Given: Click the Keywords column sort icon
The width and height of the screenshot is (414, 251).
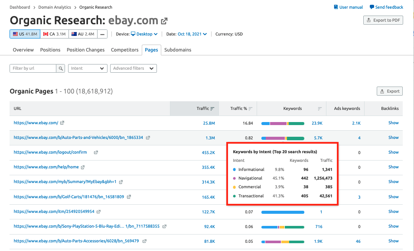Looking at the screenshot, I should 320,109.
